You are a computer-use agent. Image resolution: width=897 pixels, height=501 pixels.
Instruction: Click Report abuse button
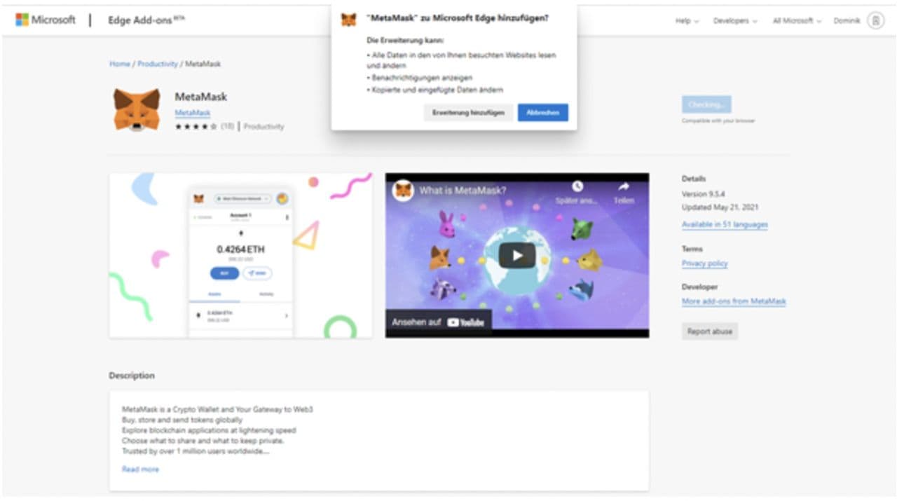[x=709, y=331]
